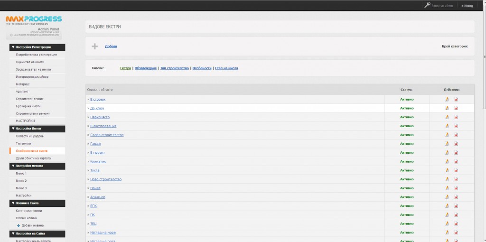This screenshot has height=242, width=486.
Task: Edit the 'Гараж' entry
Action: click(447, 144)
